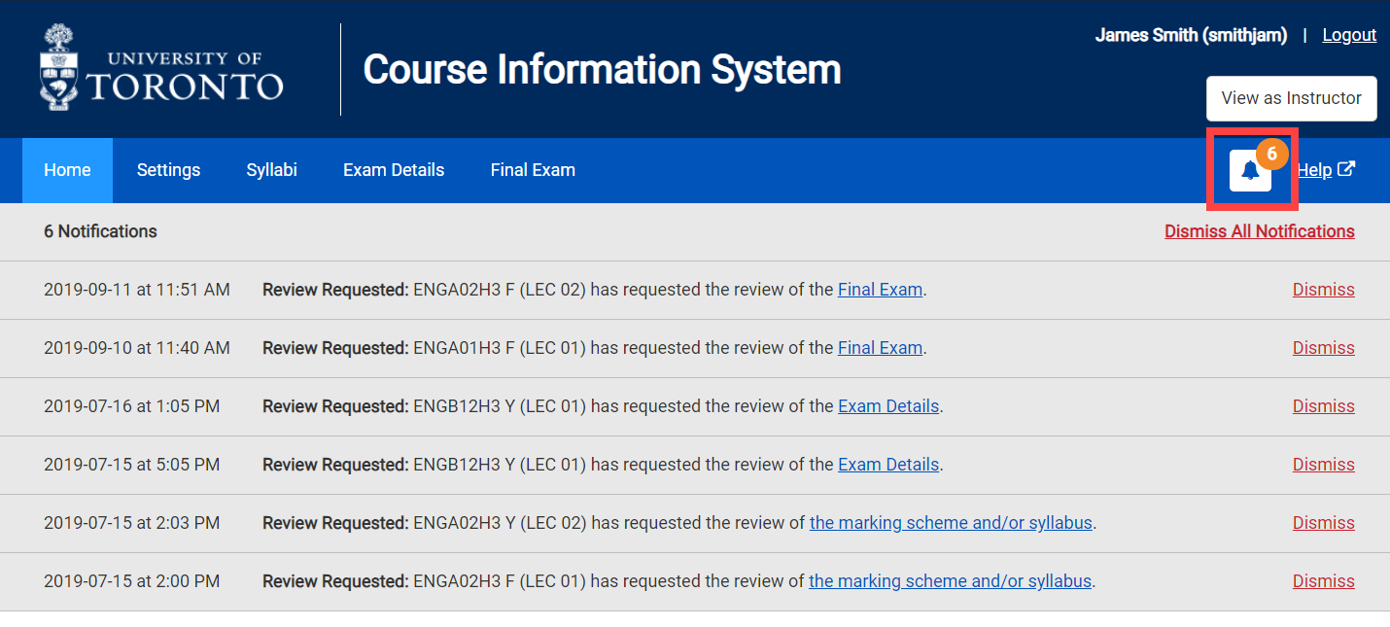Dismiss the ENGA02H3 F LEC 02 notification
The height and width of the screenshot is (627, 1390).
pos(1323,290)
